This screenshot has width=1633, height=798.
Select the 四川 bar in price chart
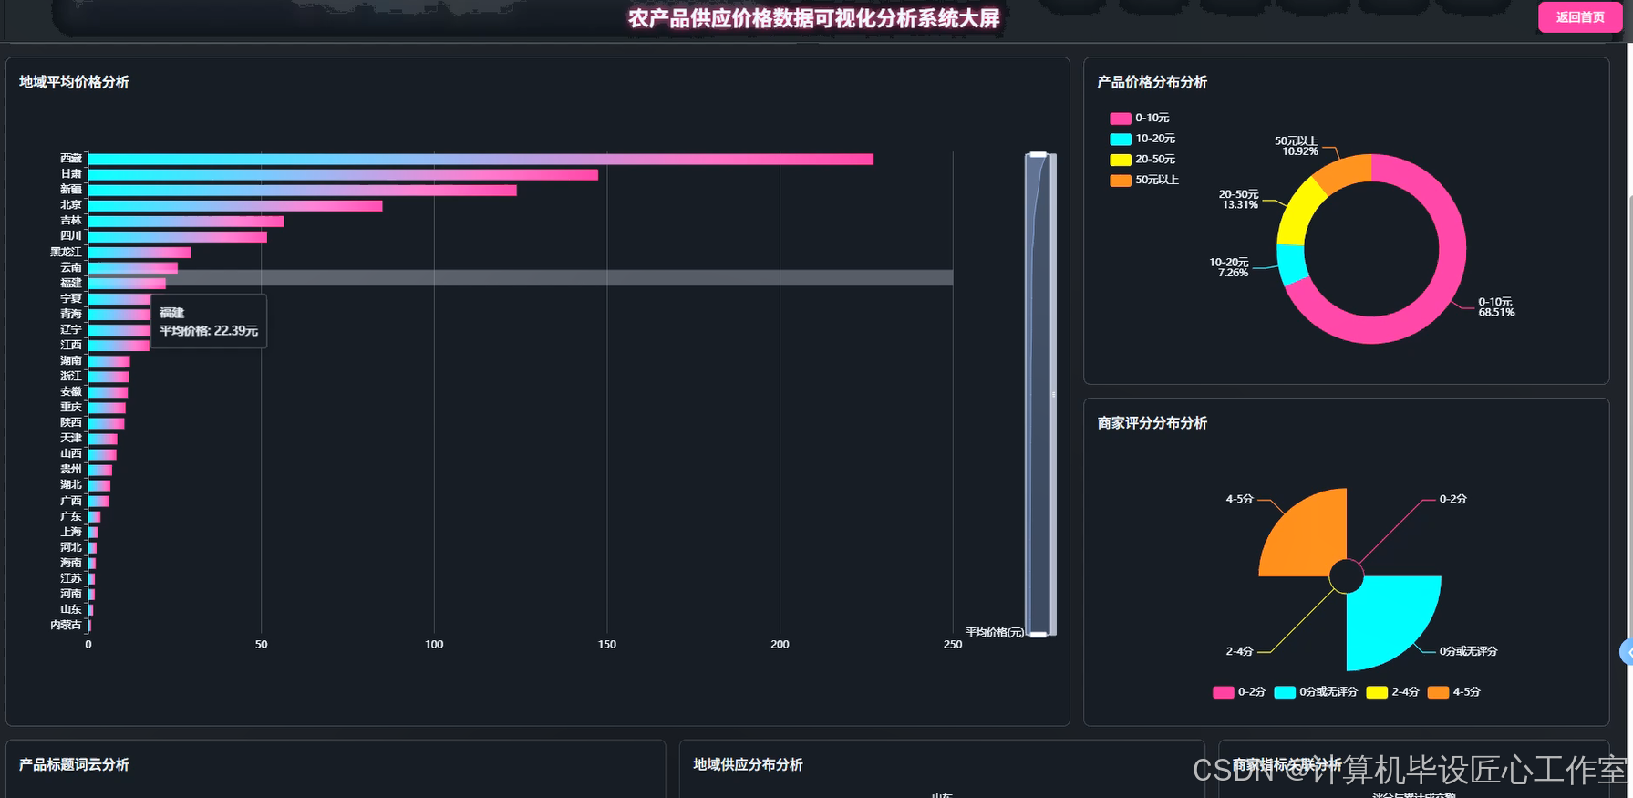pyautogui.click(x=178, y=237)
